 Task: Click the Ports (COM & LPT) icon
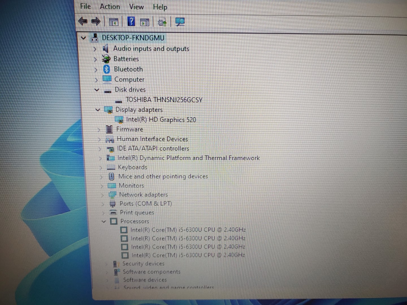coord(113,204)
